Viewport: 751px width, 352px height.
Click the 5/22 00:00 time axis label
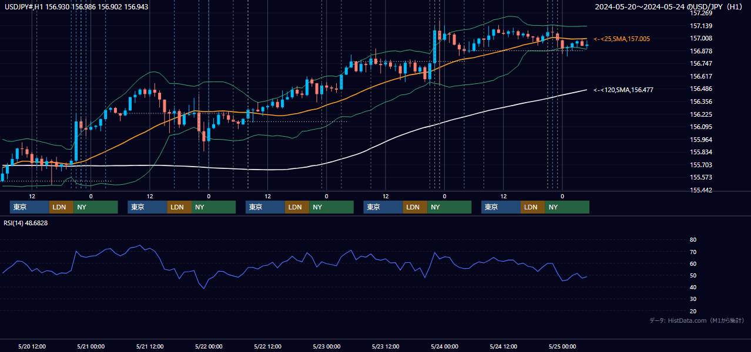coord(209,346)
